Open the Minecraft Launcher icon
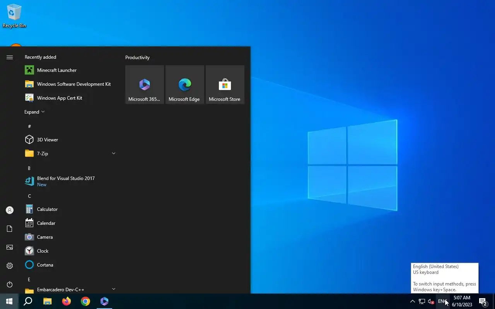This screenshot has height=309, width=495. click(x=29, y=70)
